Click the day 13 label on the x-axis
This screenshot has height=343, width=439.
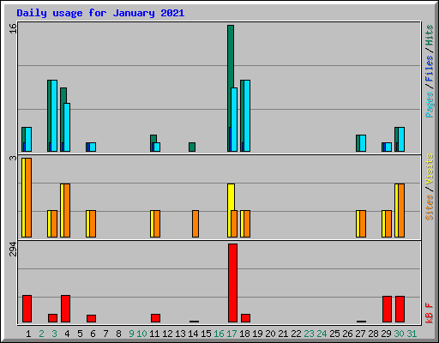coord(181,334)
